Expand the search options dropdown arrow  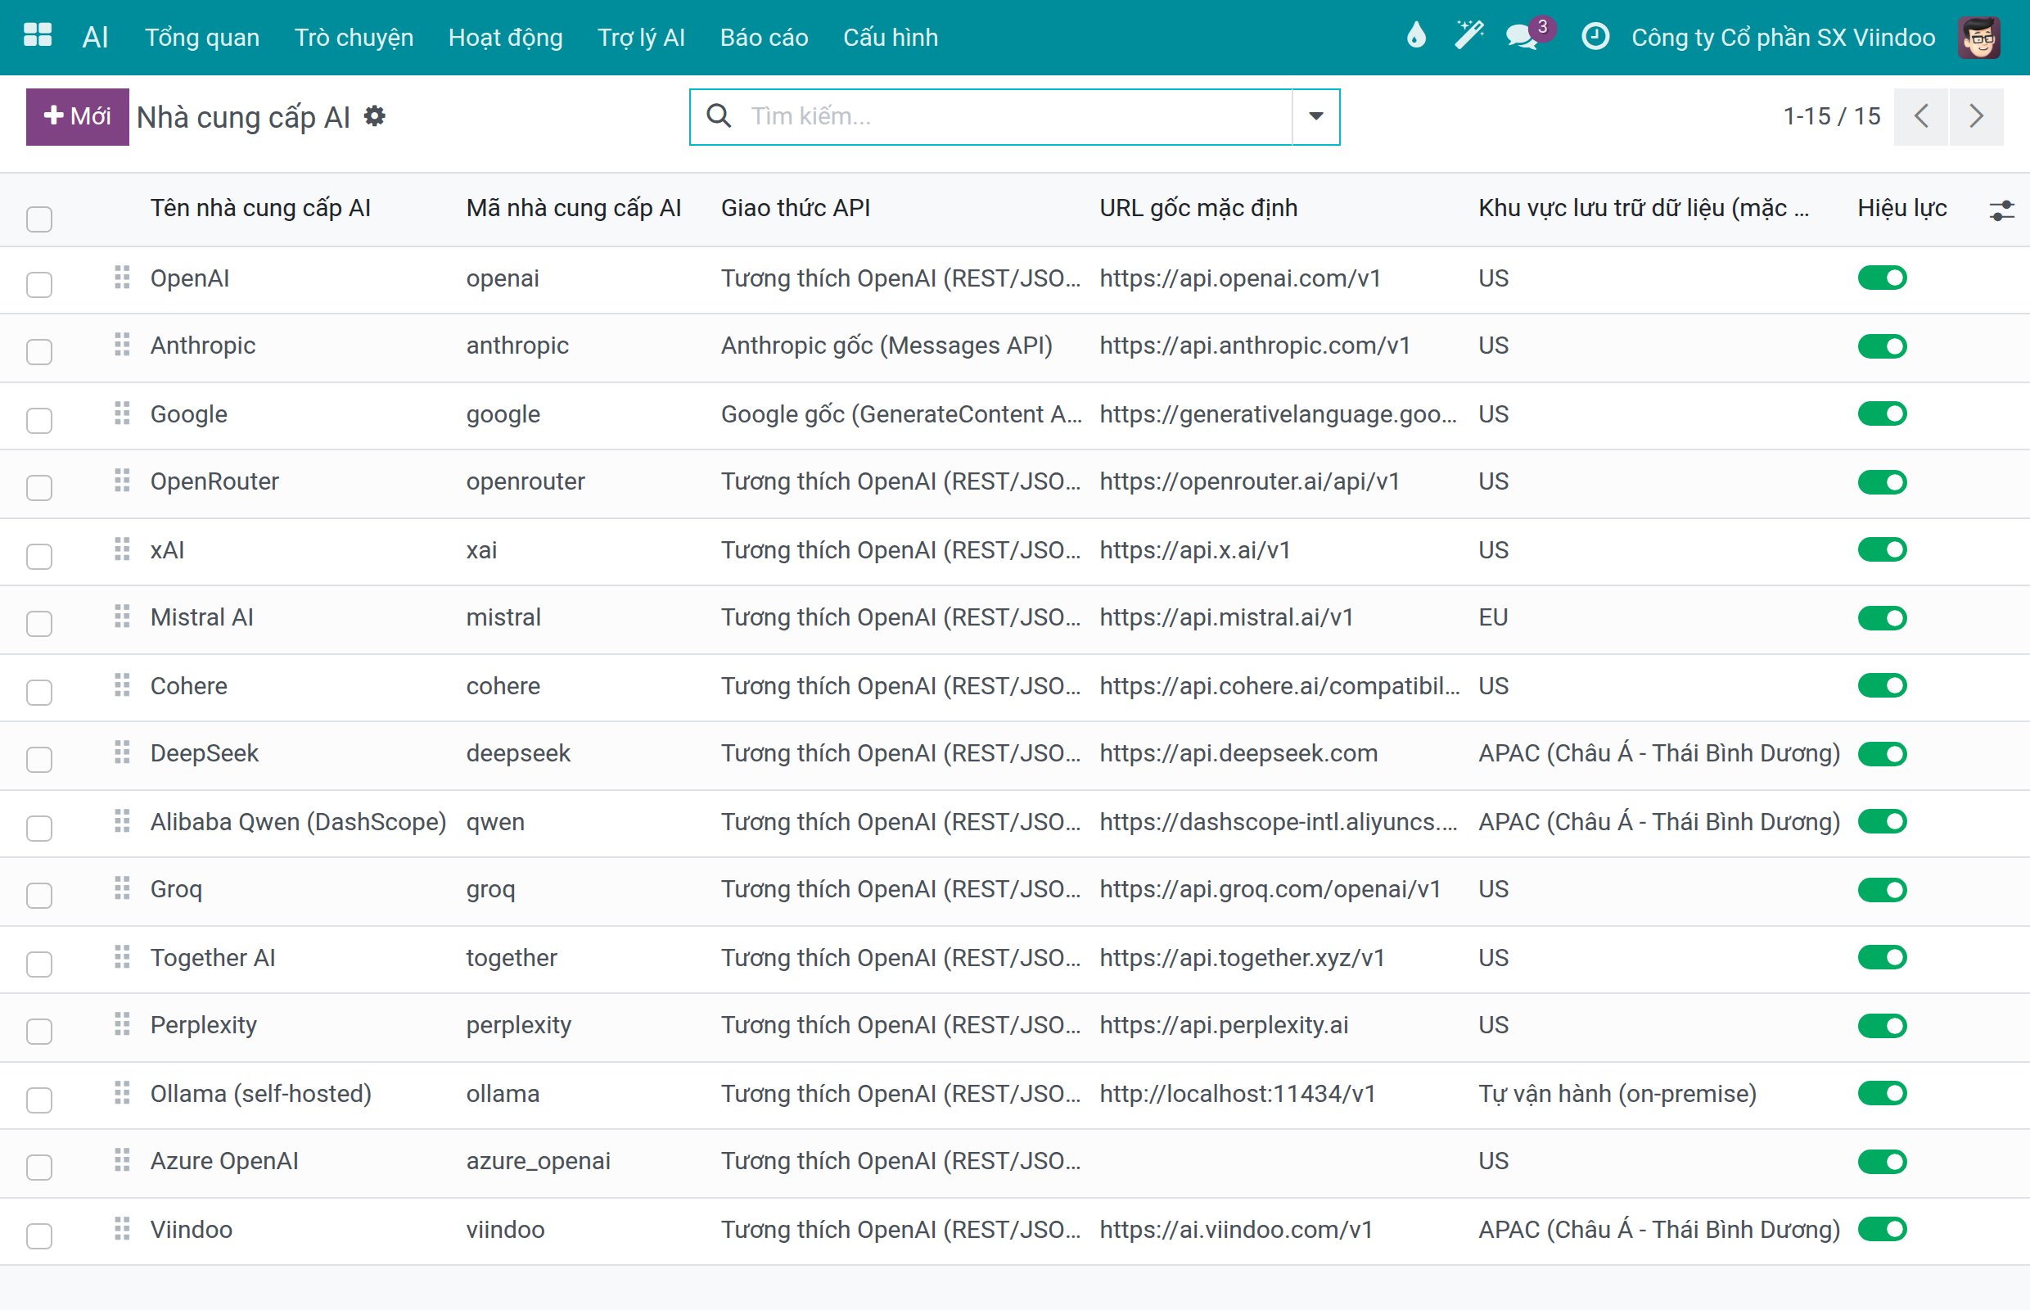pos(1315,116)
